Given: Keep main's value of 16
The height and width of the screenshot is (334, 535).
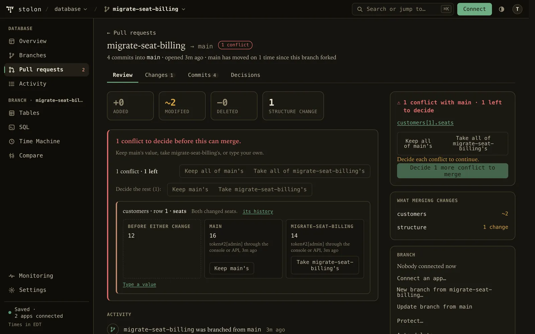Looking at the screenshot, I should pyautogui.click(x=232, y=269).
